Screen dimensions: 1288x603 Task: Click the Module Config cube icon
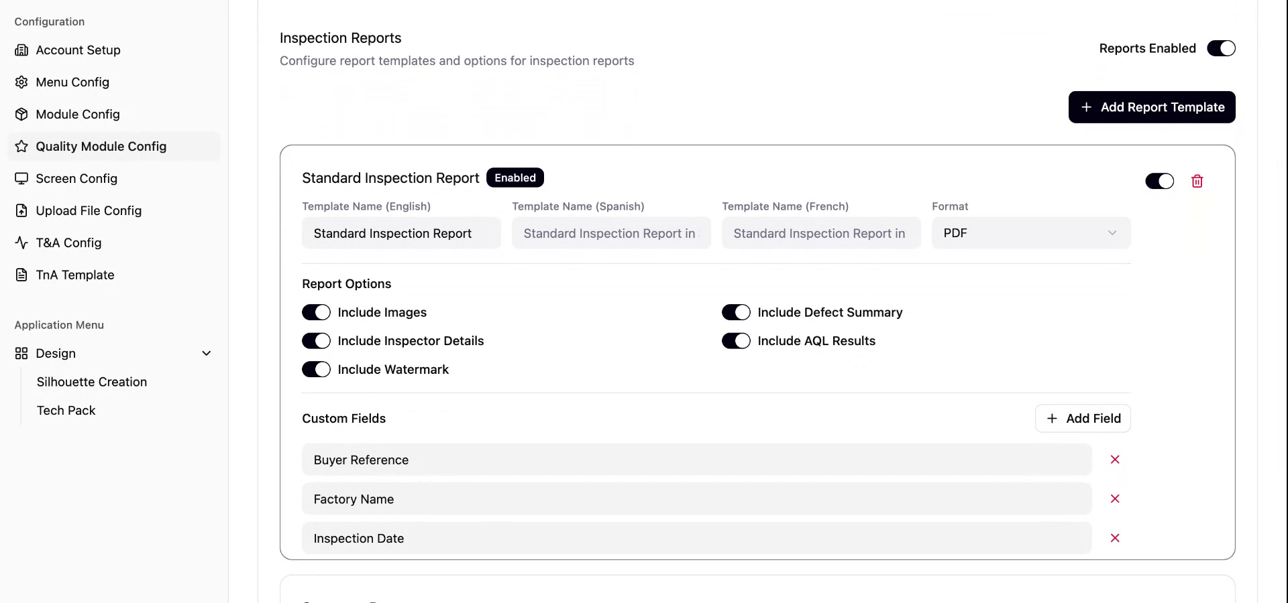tap(21, 115)
